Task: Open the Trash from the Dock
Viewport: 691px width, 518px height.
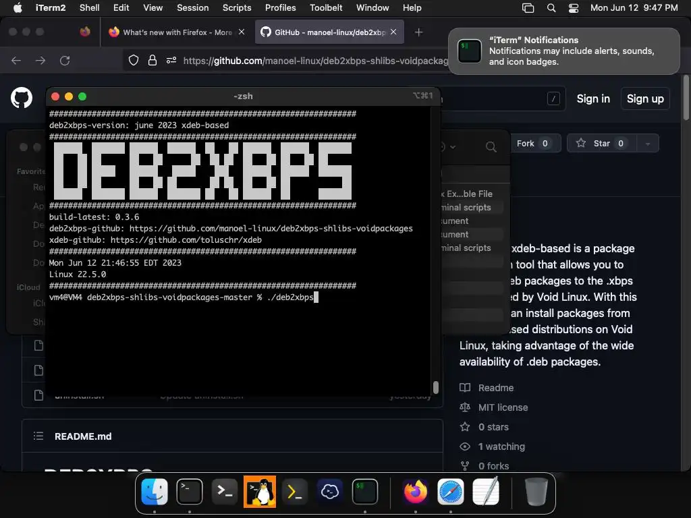Action: point(536,492)
